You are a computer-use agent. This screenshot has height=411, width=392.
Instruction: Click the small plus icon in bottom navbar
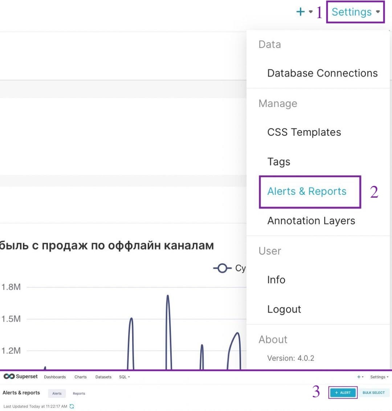359,377
